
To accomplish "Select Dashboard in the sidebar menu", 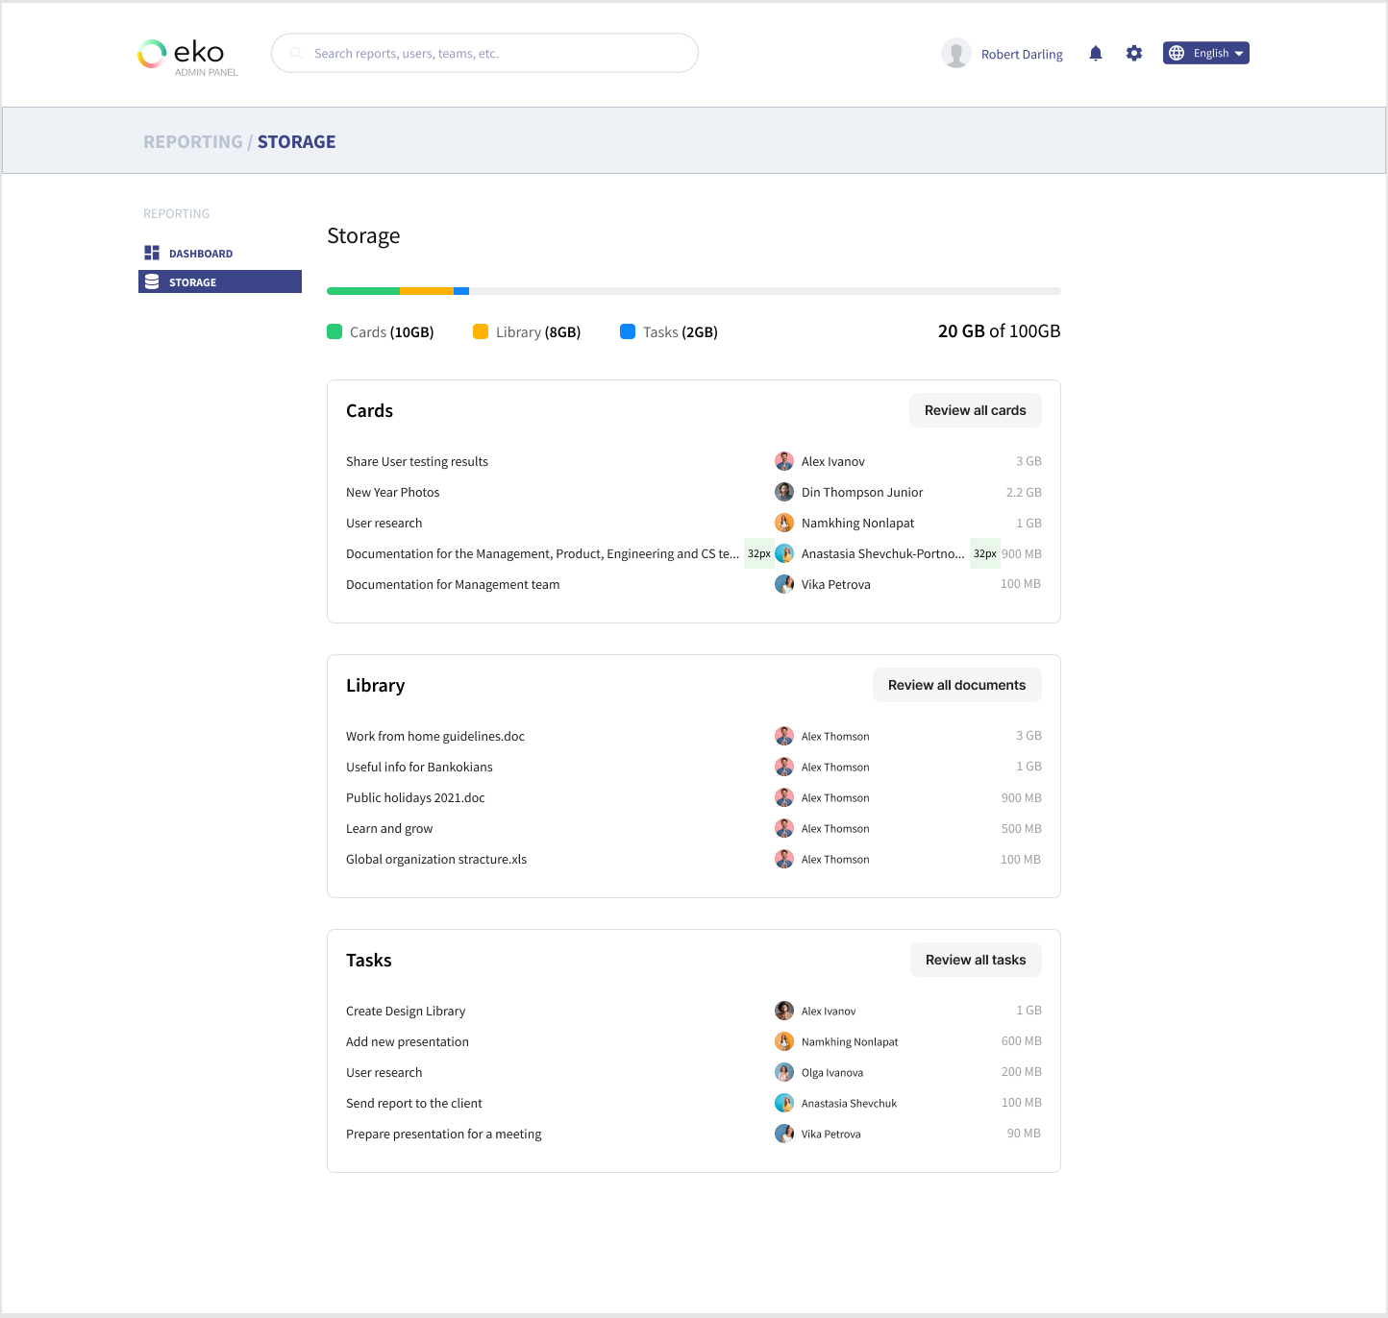I will tap(201, 254).
